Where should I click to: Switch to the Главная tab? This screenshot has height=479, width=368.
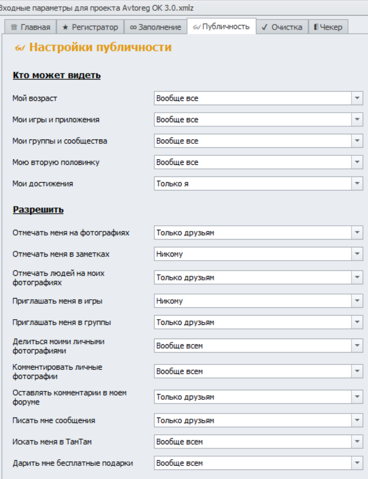pos(31,27)
